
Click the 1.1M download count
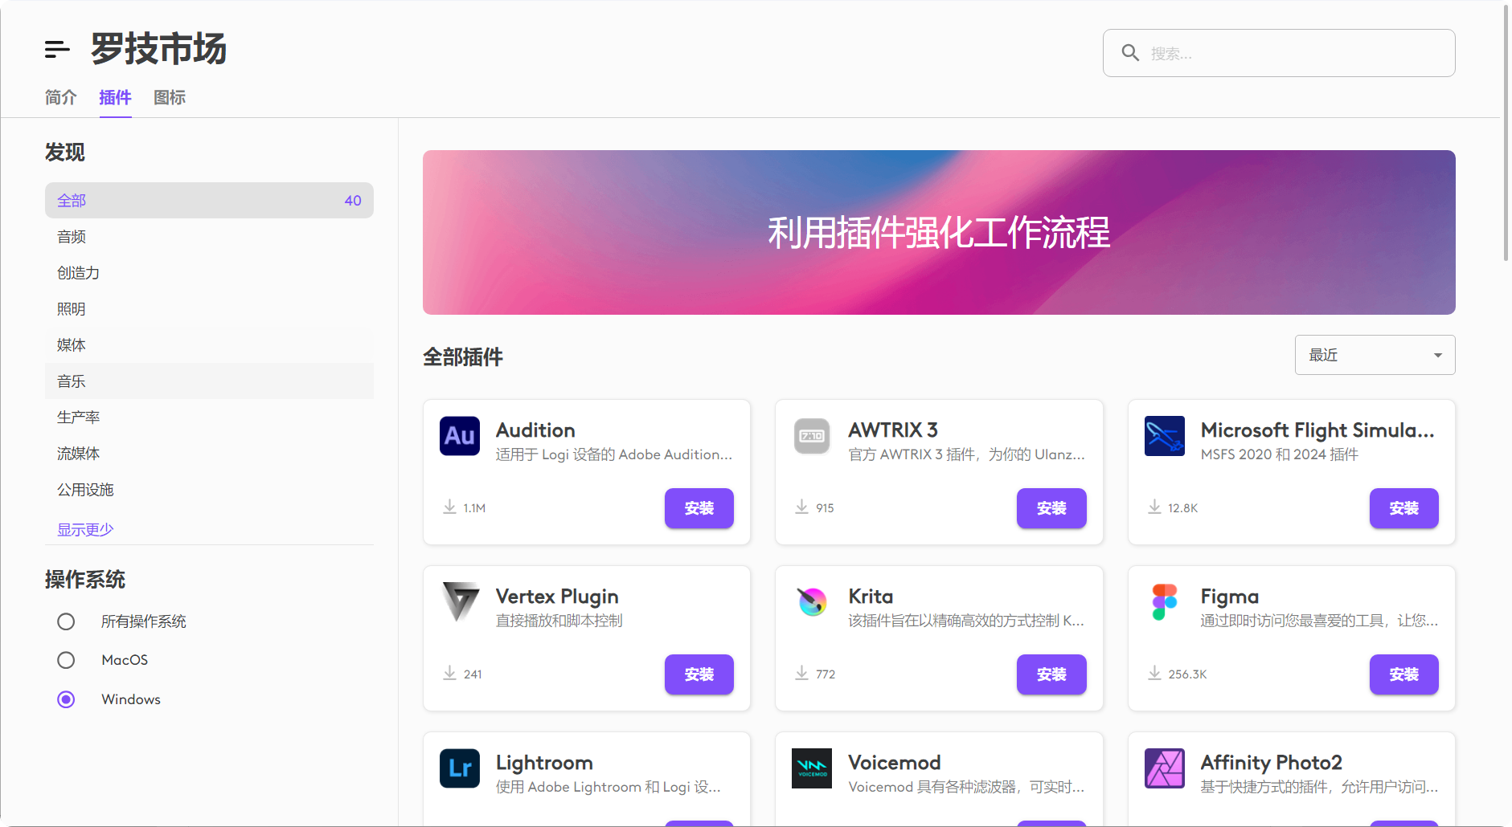(474, 508)
